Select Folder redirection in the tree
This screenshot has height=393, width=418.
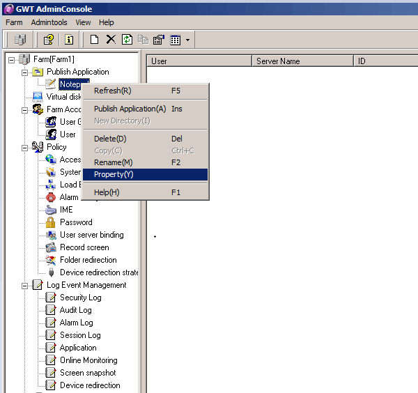(x=88, y=260)
